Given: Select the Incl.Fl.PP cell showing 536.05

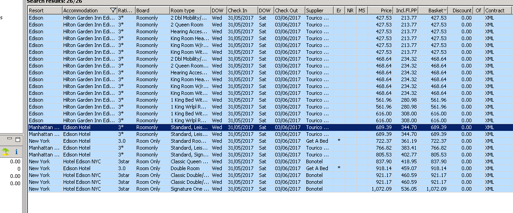Looking at the screenshot, I should pos(406,189).
